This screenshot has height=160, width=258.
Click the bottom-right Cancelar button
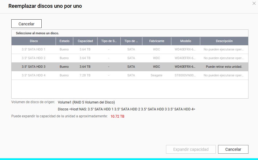coord(233,149)
